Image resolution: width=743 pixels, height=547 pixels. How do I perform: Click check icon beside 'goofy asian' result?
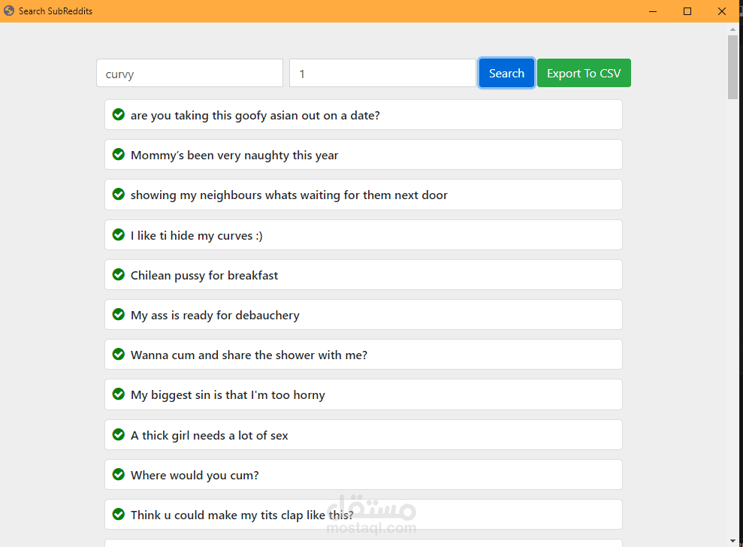click(119, 114)
